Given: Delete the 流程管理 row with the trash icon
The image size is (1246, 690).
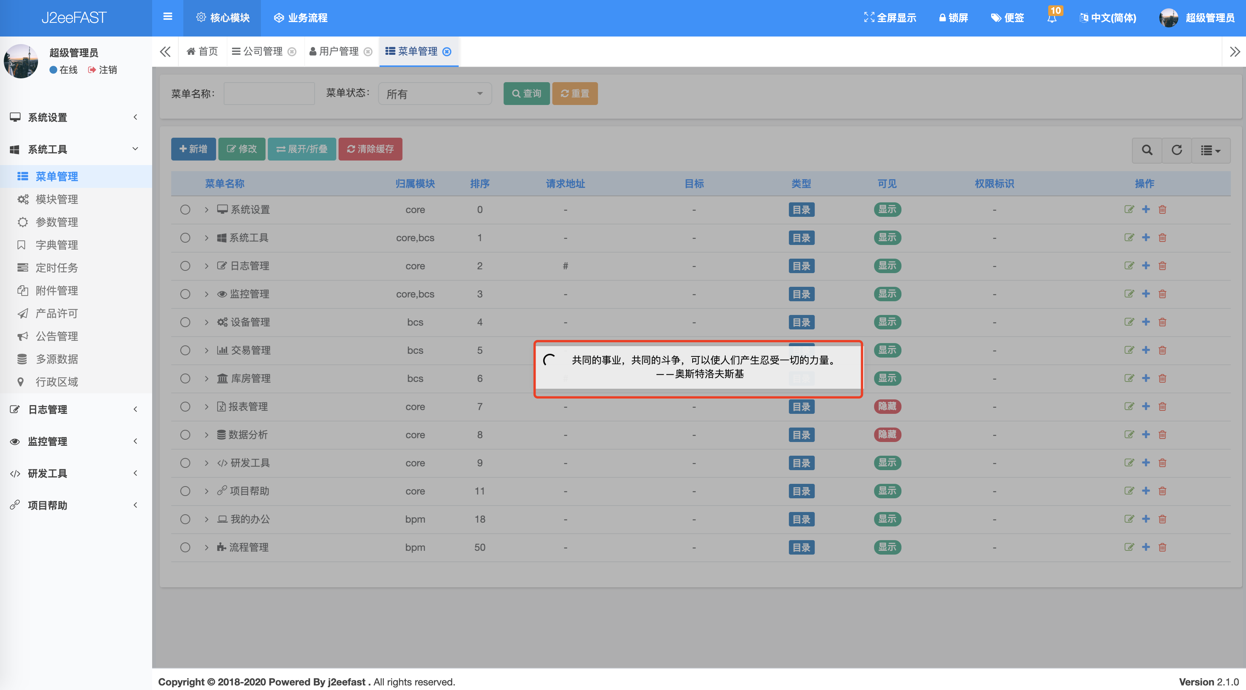Looking at the screenshot, I should click(1162, 547).
